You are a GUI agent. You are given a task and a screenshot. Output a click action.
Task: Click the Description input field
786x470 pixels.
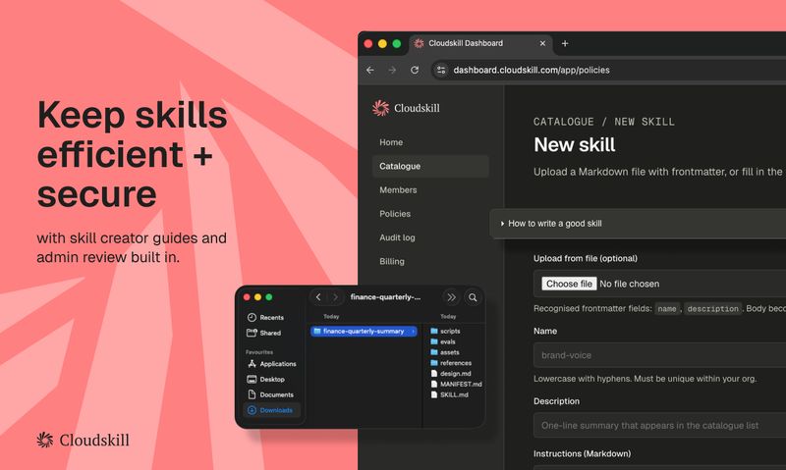pos(659,426)
